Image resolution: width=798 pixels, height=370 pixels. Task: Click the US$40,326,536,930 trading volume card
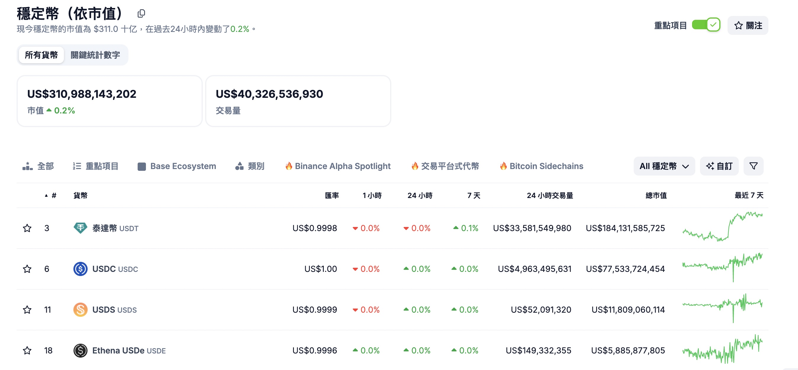point(298,101)
